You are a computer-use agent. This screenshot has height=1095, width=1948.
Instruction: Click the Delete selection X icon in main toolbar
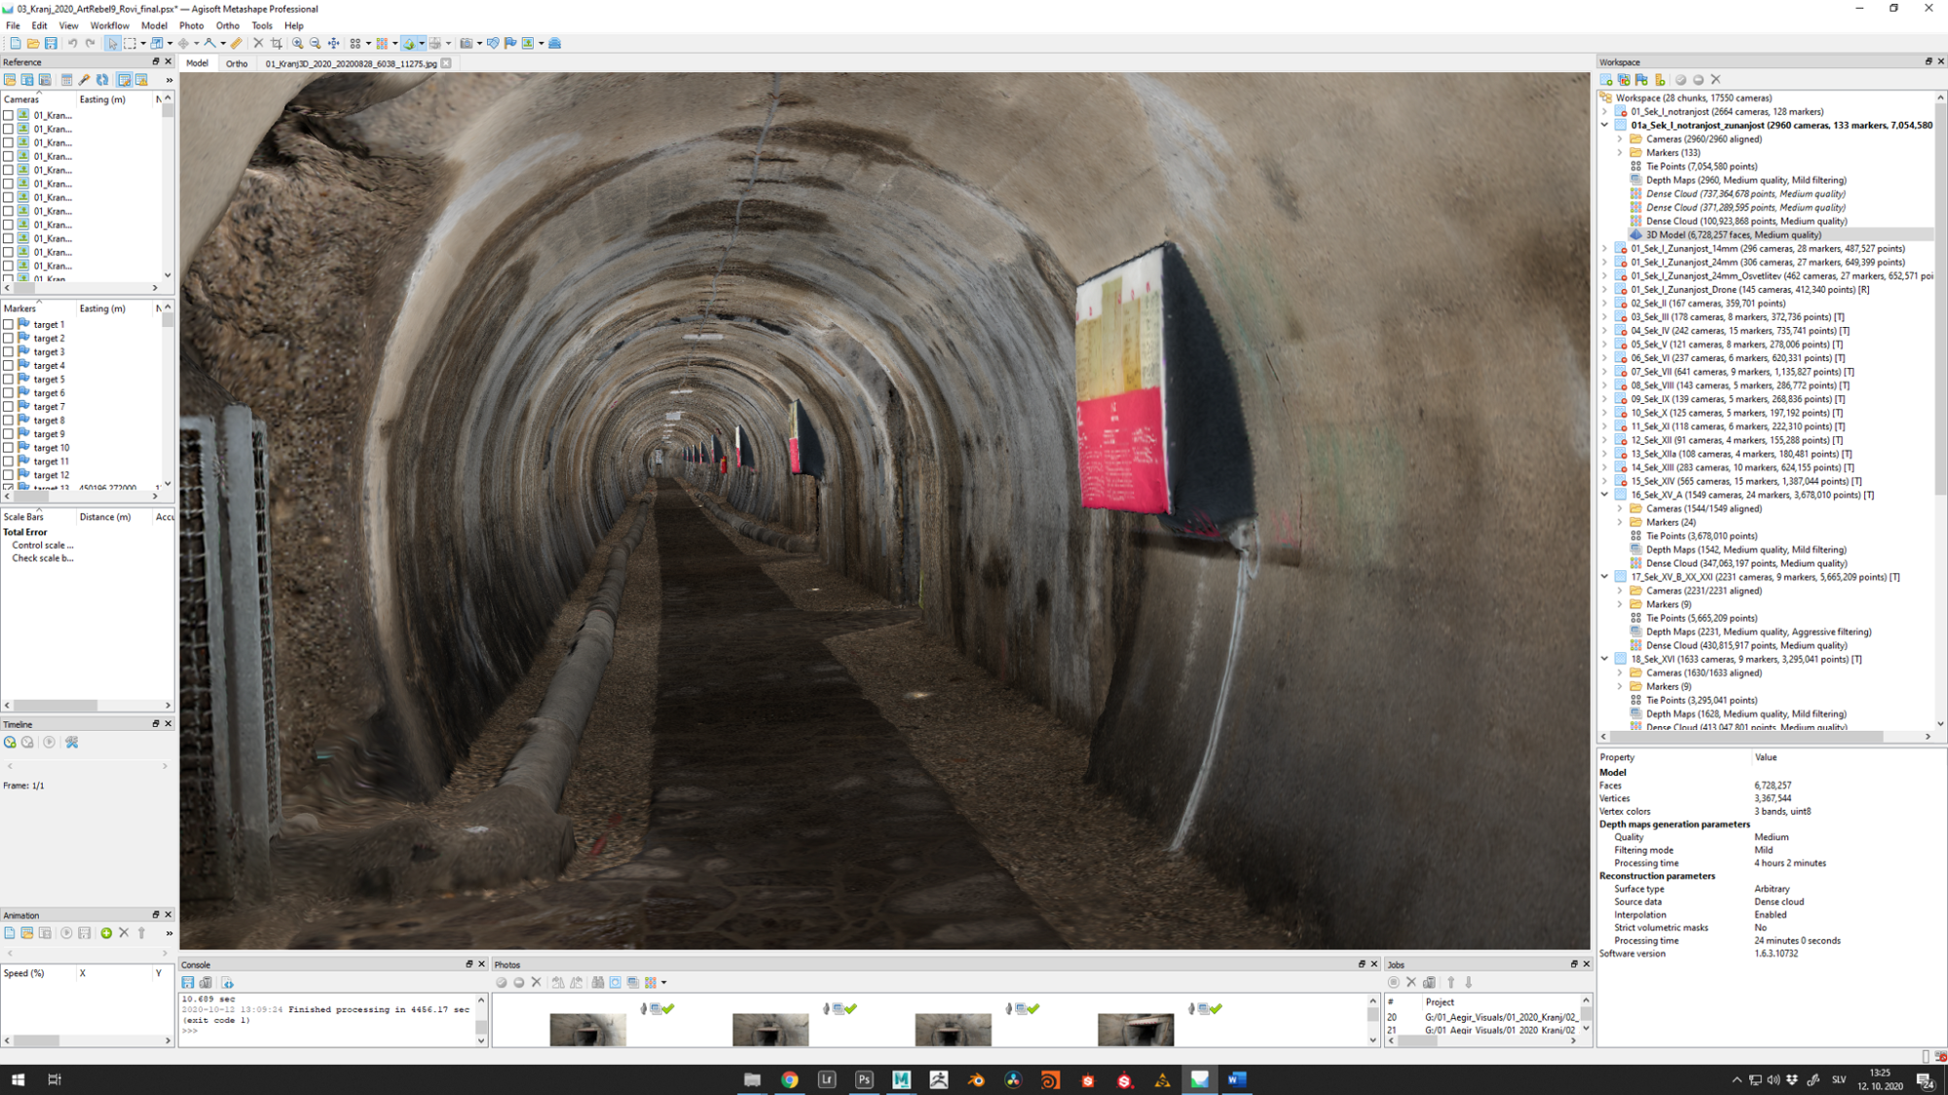point(258,43)
